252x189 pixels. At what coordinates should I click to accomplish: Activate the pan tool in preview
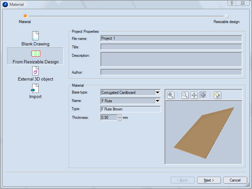pos(194,95)
